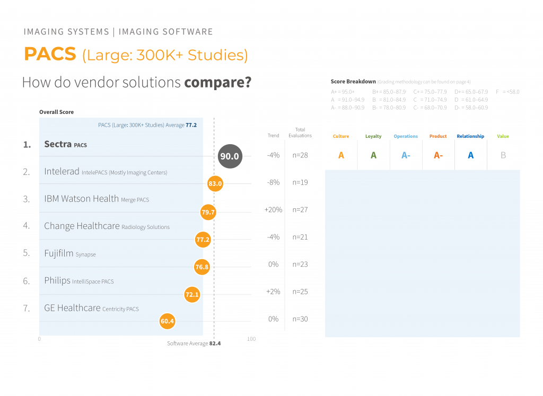Select the Product grade A-

[x=439, y=155]
